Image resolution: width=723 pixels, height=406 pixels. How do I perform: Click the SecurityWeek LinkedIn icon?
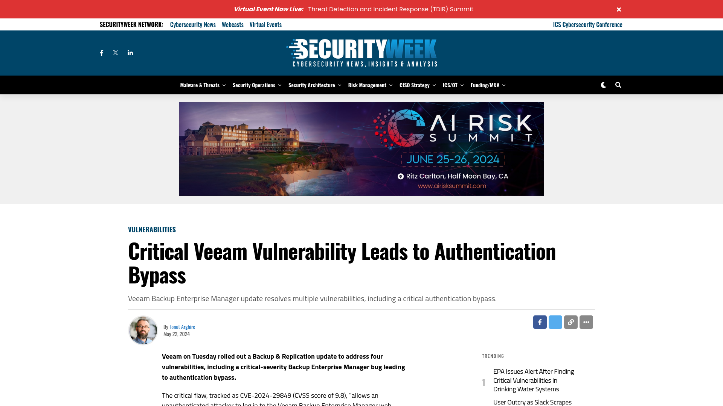tap(130, 53)
